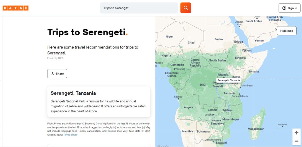Click Luanda on the map
The height and width of the screenshot is (147, 302).
pyautogui.click(x=178, y=97)
